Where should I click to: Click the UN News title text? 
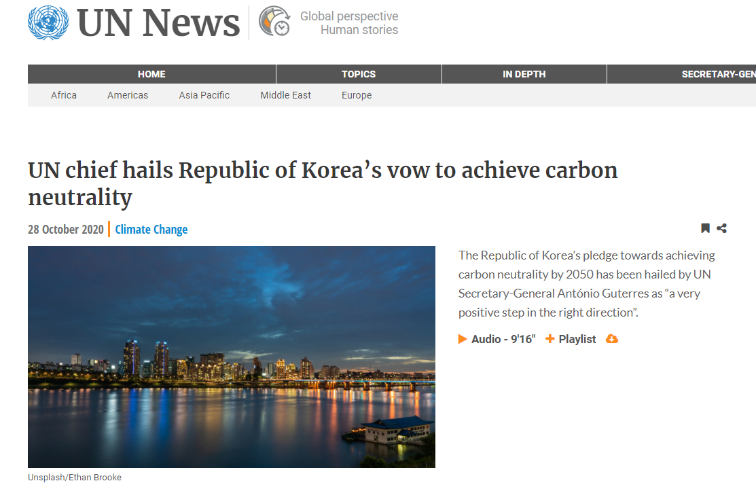(158, 24)
